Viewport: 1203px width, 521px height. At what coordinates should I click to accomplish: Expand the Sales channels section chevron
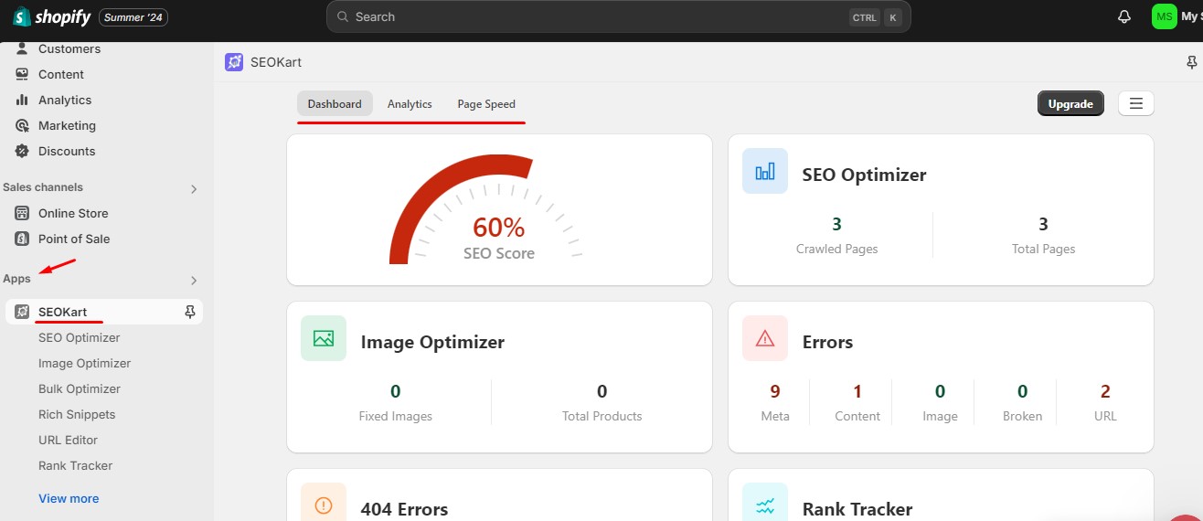tap(193, 189)
